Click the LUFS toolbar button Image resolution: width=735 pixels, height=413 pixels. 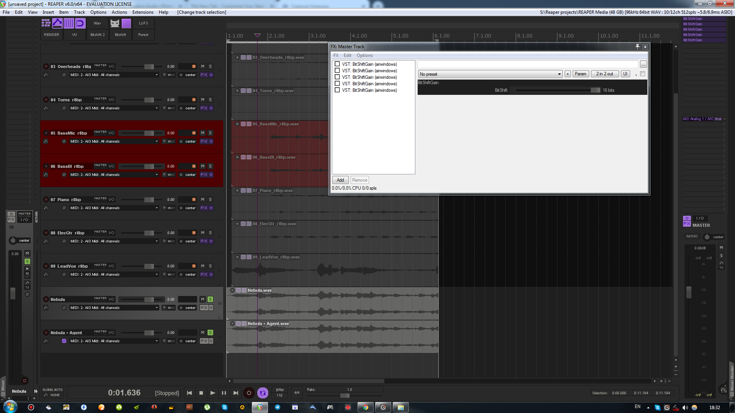144,23
